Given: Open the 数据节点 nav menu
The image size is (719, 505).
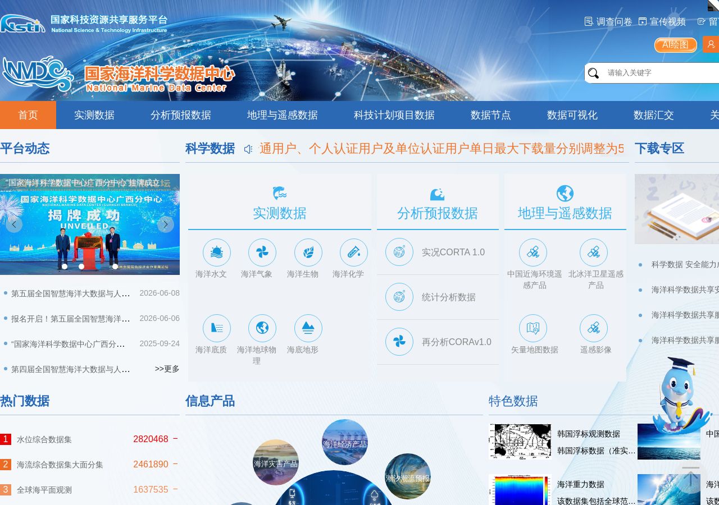Looking at the screenshot, I should pyautogui.click(x=491, y=115).
